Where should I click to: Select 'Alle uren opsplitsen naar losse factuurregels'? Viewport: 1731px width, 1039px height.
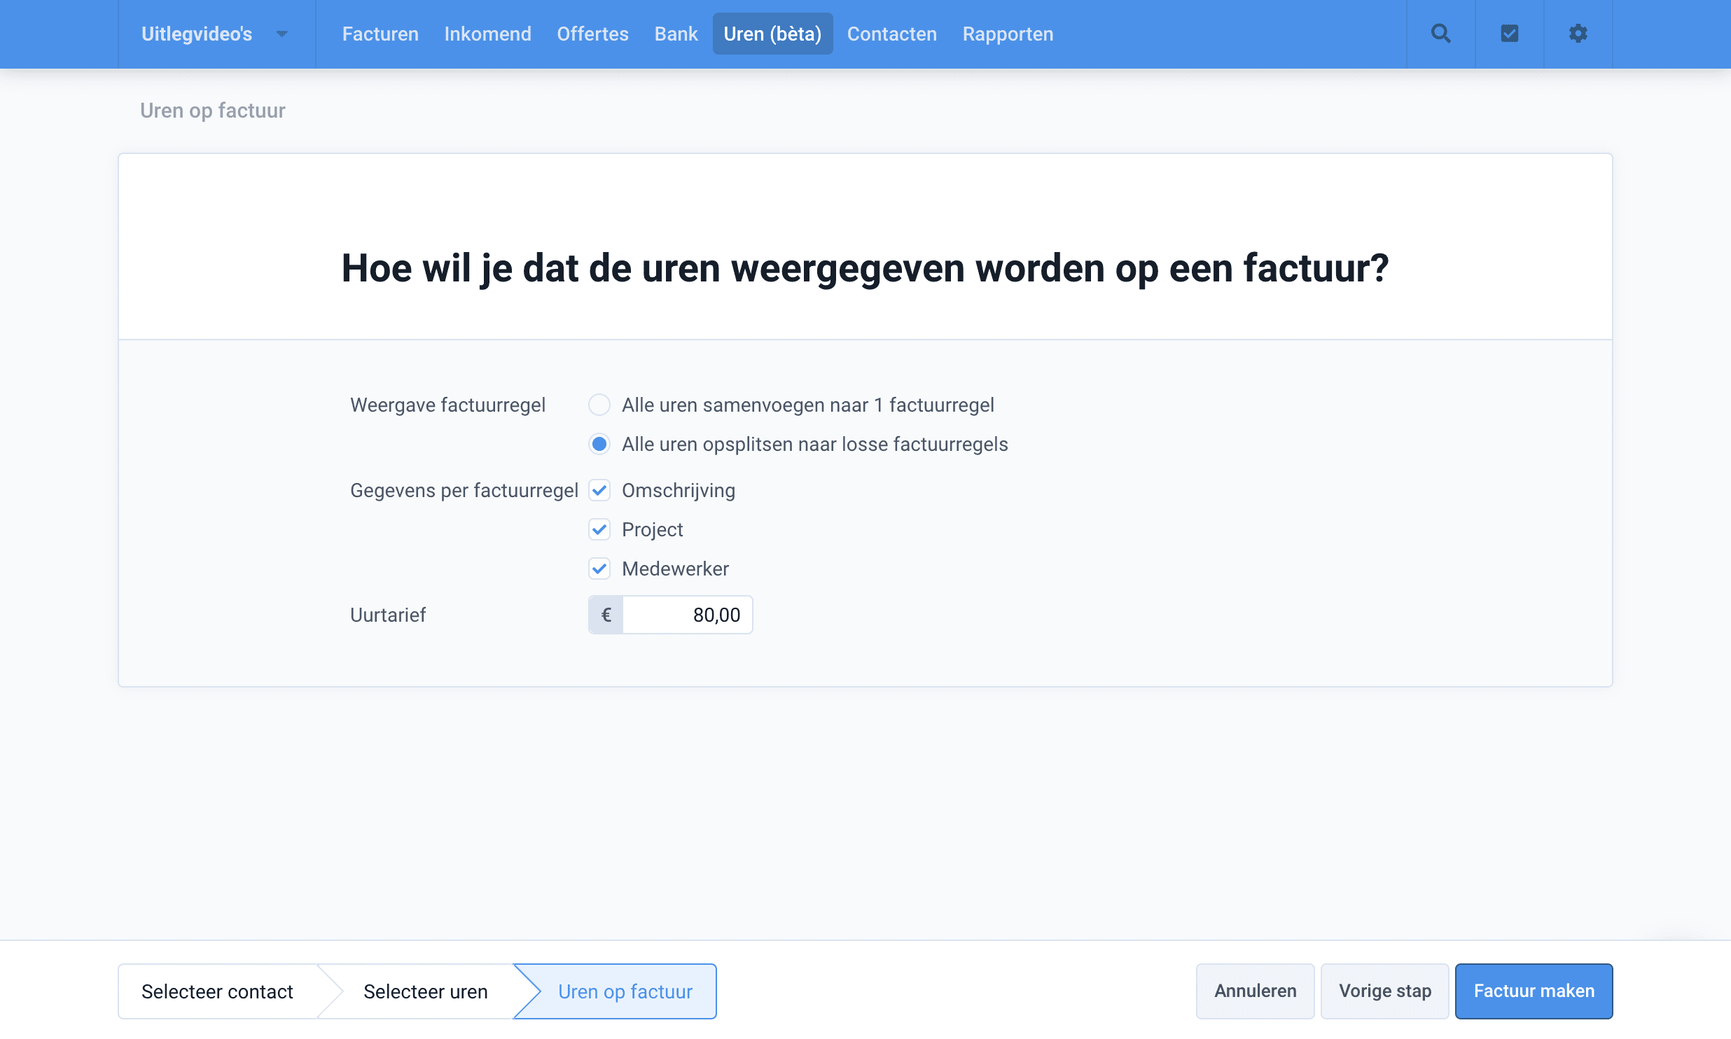(599, 444)
